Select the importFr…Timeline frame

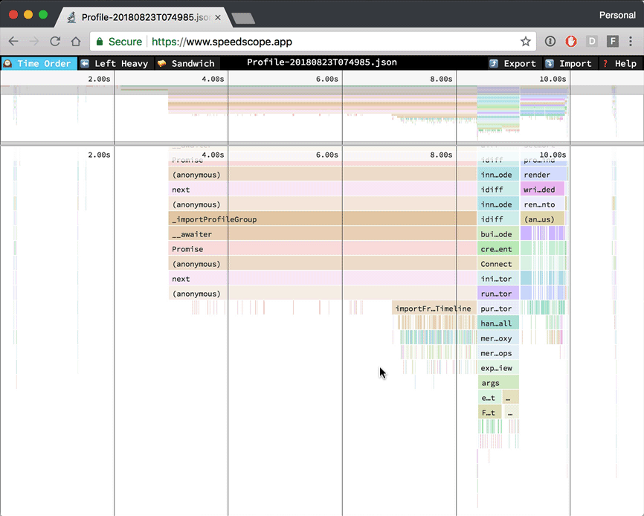click(434, 309)
